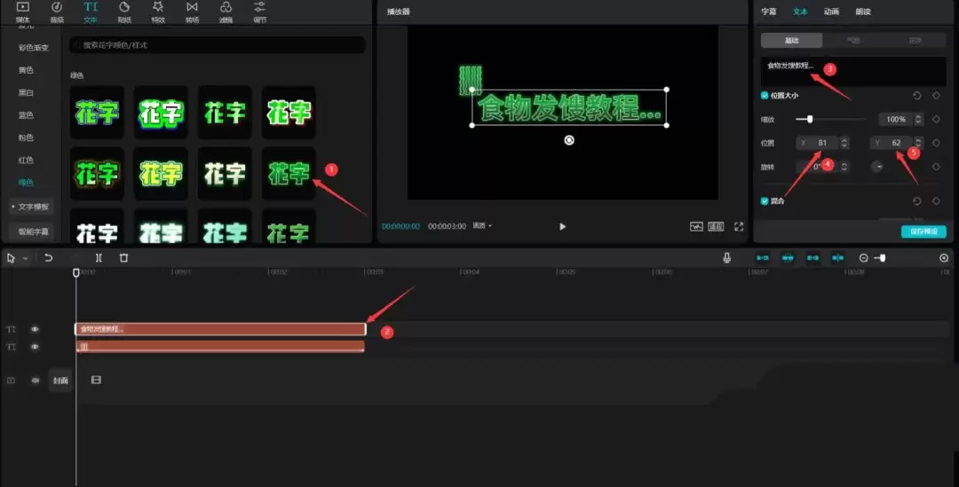Open the 滤镜 filters tab icon

[x=226, y=12]
